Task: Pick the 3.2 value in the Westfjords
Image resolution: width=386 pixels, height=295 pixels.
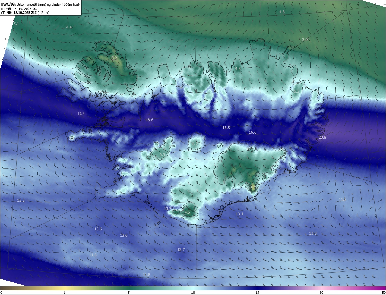Action: (x=114, y=58)
